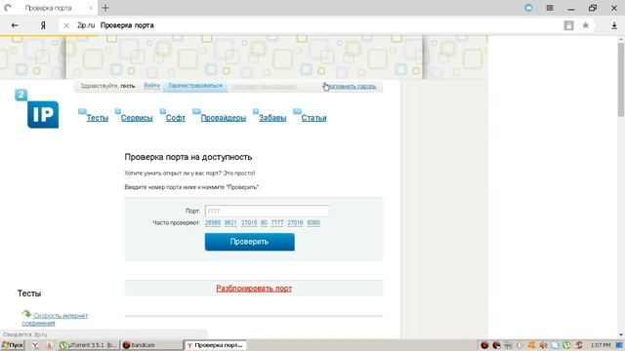This screenshot has width=625, height=351.
Task: Focus the Порт input field
Action: click(267, 211)
